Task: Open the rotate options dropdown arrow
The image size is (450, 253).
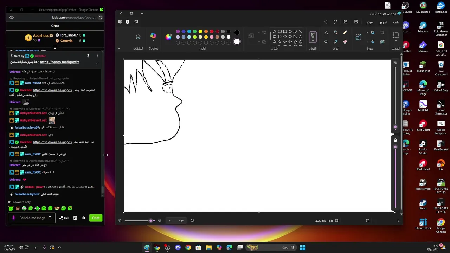Action: (x=367, y=32)
